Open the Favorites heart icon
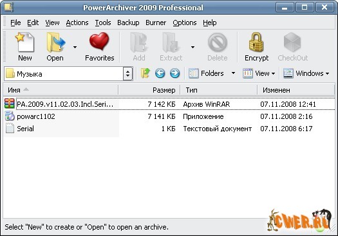The image size is (338, 236). [x=99, y=41]
